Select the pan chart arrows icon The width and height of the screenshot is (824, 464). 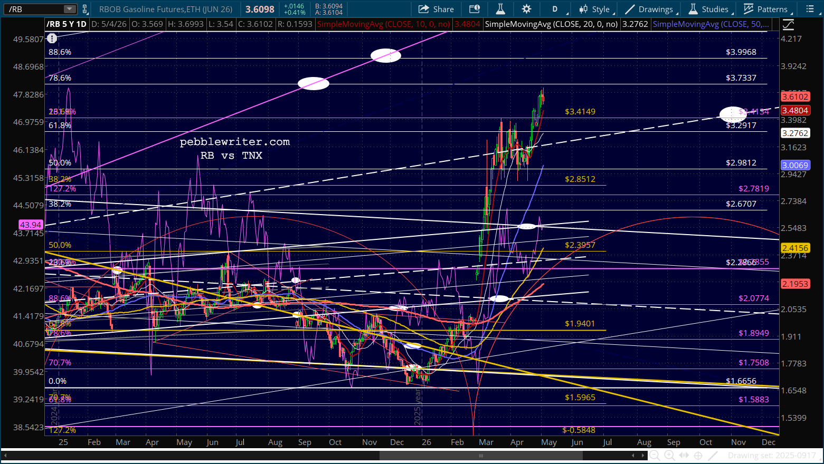[x=683, y=456]
